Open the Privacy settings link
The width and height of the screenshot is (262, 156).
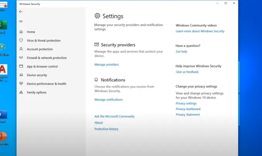[x=186, y=103]
